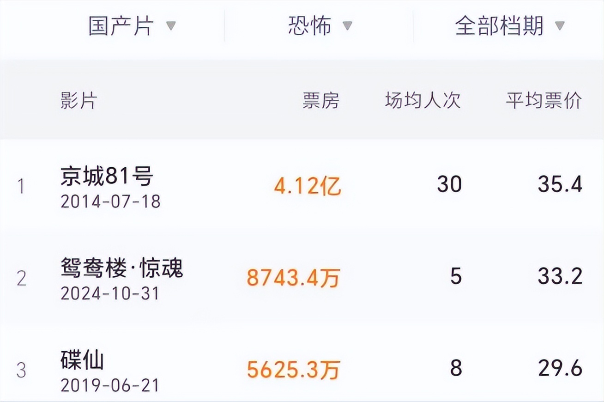The height and width of the screenshot is (402, 604).
Task: Sort by the 场均人次 column header
Action: click(x=423, y=101)
